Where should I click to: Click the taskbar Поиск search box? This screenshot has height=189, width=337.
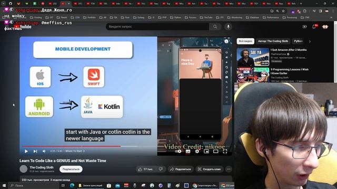point(34,185)
